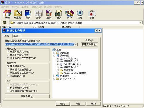144x108 pixels.
Task: Open the destination path dropdown arrow
Action: [76, 44]
